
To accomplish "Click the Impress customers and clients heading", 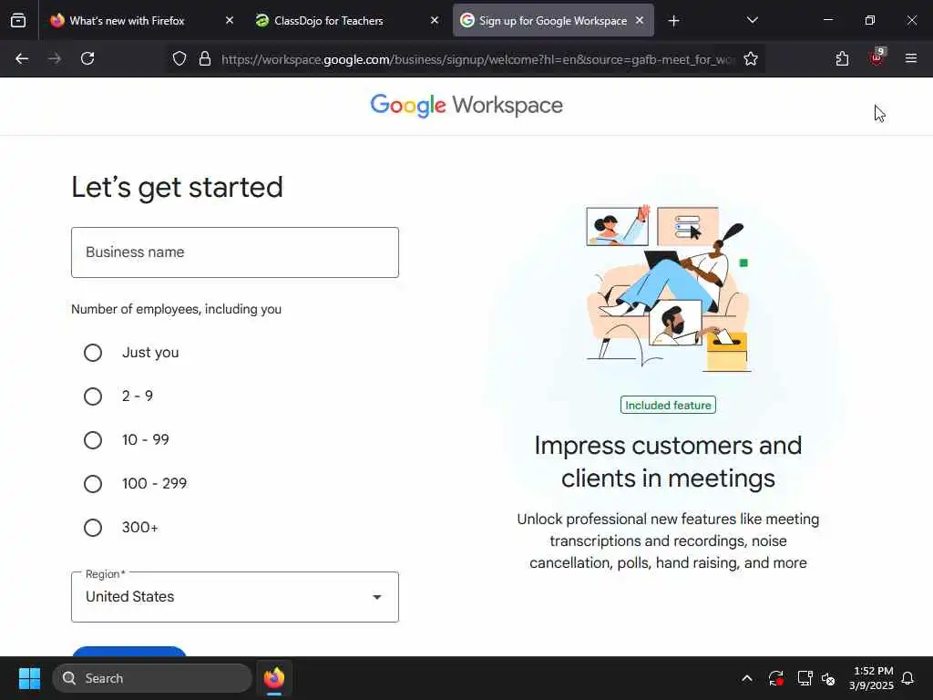I will click(668, 462).
